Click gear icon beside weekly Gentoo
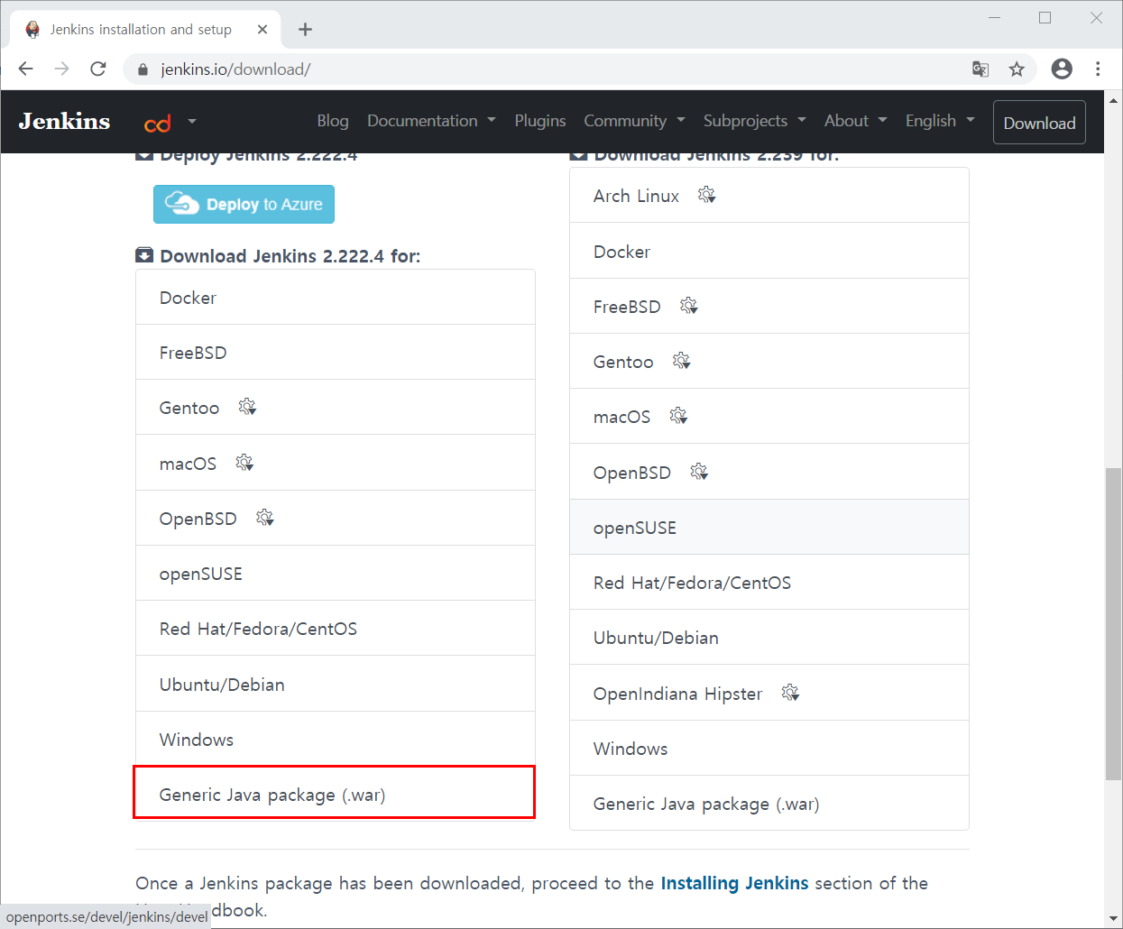The height and width of the screenshot is (929, 1123). coord(681,361)
